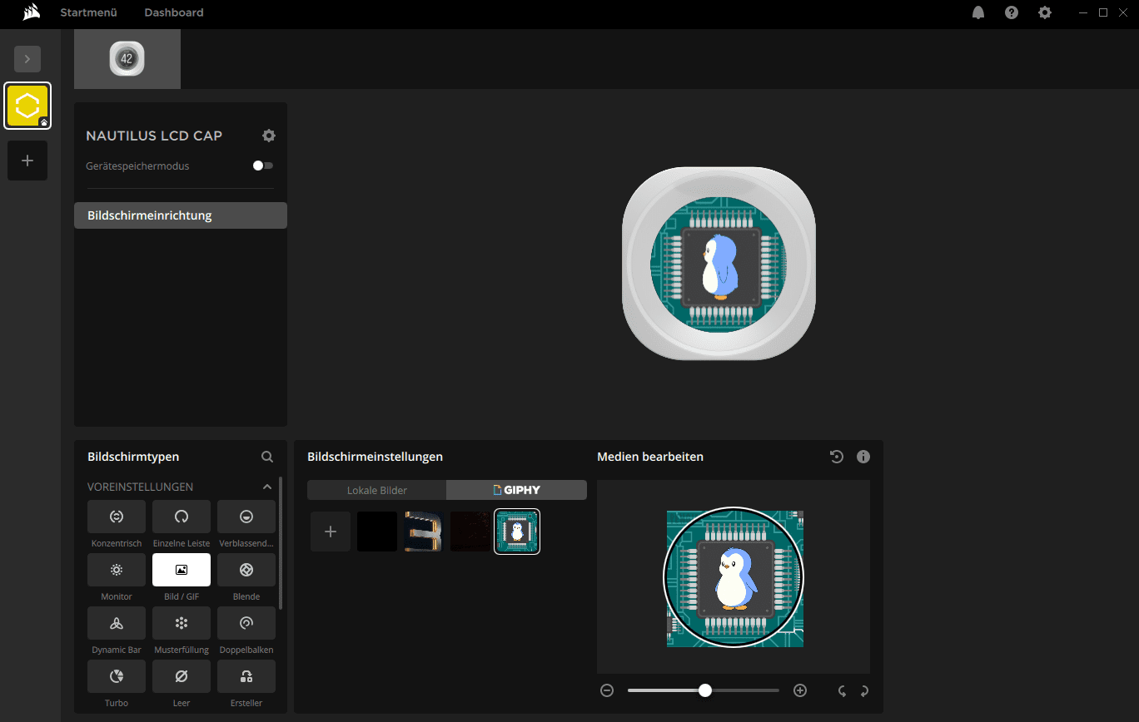Image resolution: width=1139 pixels, height=722 pixels.
Task: Click the Bildschirmeinstellungen heading
Action: [x=375, y=457]
